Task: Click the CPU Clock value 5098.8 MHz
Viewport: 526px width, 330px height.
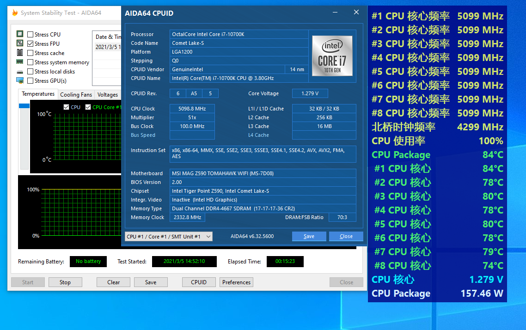Action: (192, 109)
